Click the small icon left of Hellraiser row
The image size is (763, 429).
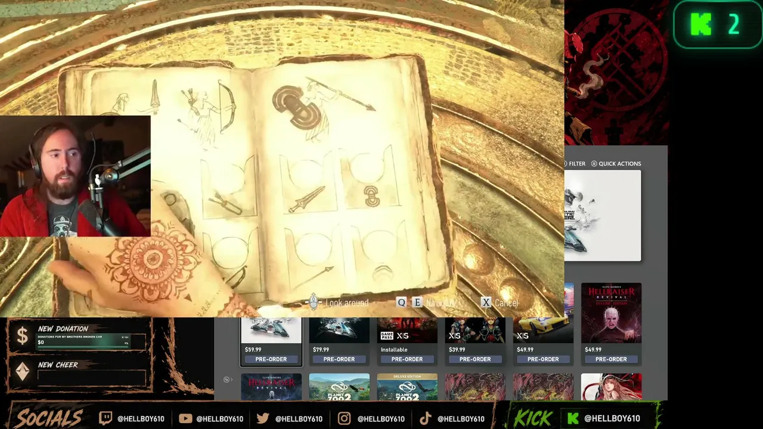[227, 380]
